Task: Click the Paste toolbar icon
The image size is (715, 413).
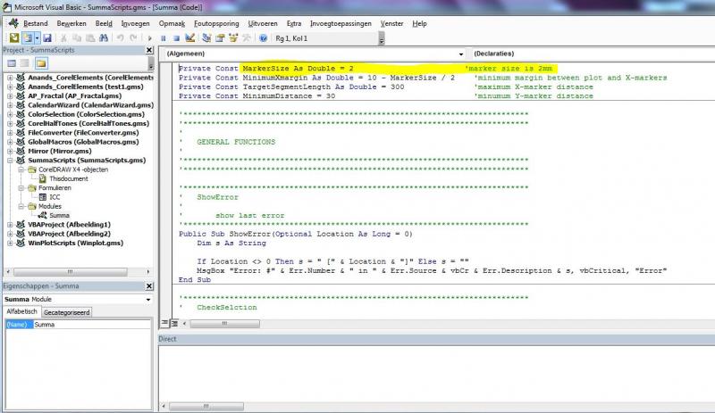Action: 90,38
